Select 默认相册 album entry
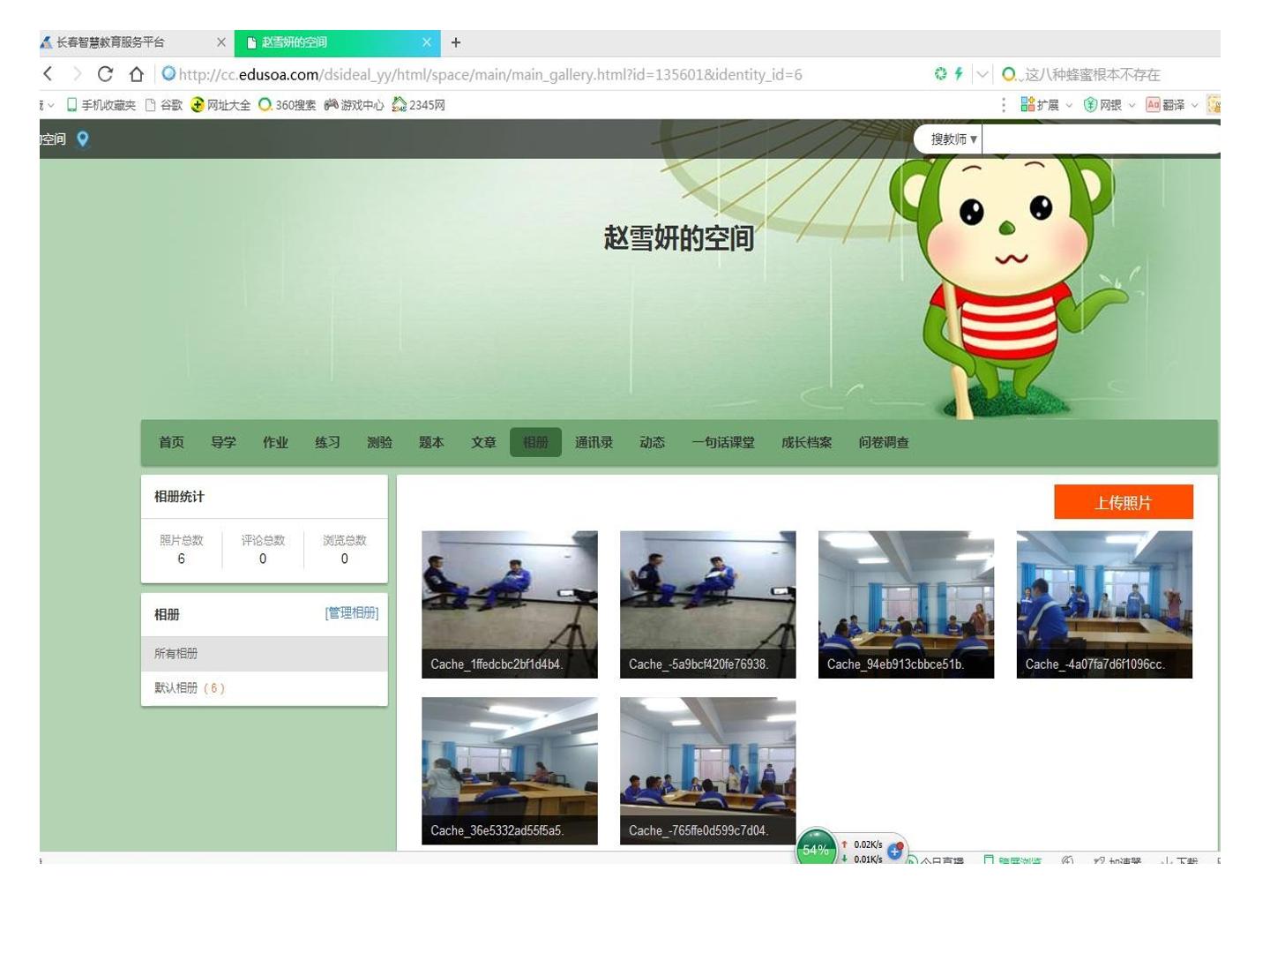The height and width of the screenshot is (953, 1270). pyautogui.click(x=190, y=688)
